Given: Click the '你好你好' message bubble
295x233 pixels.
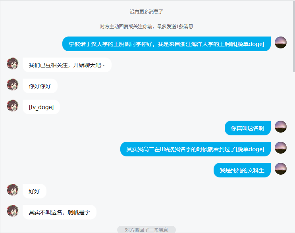Looking at the screenshot, I should [40, 86].
